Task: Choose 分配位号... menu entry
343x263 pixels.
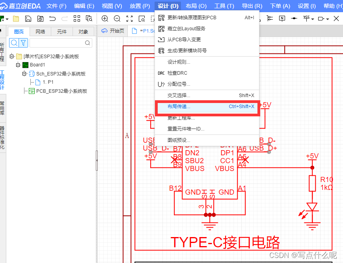Action: (207, 84)
